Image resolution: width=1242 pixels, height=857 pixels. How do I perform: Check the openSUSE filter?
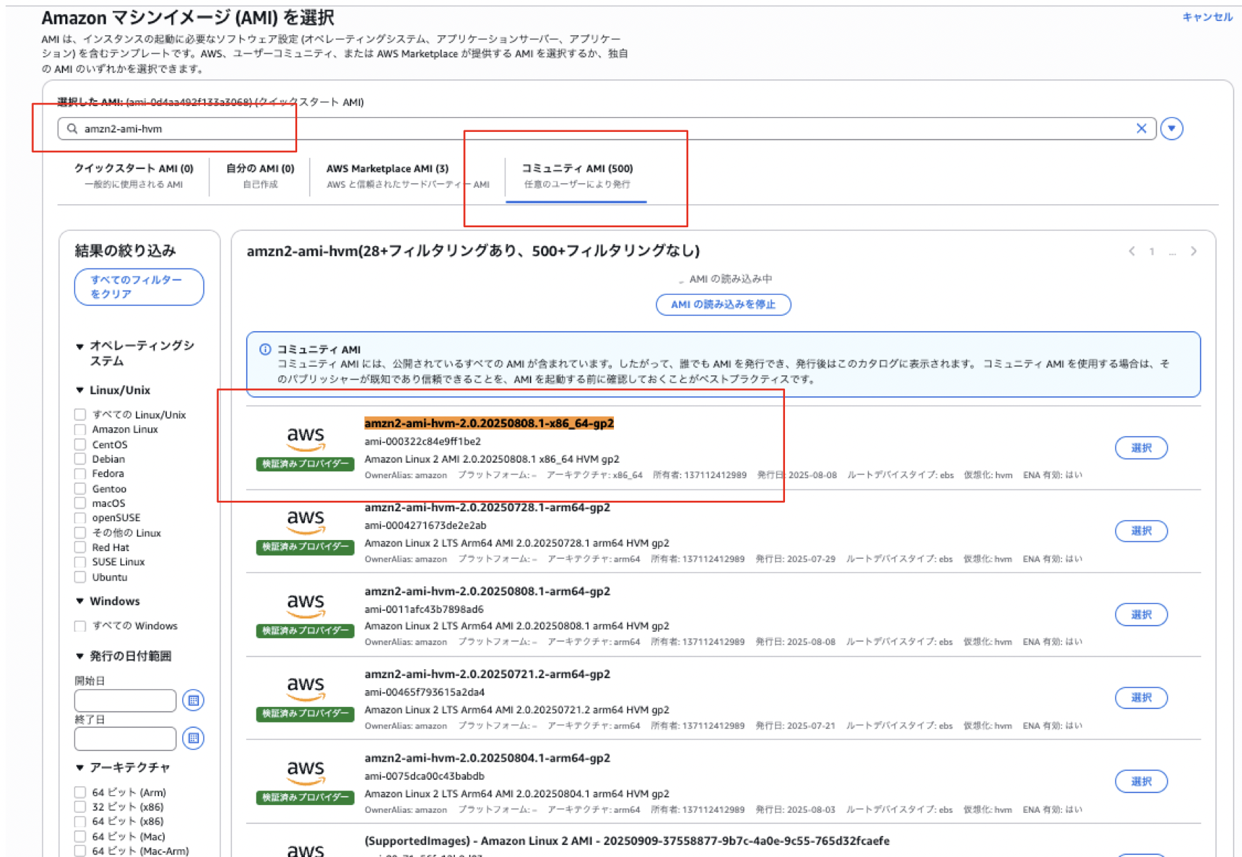coord(80,518)
